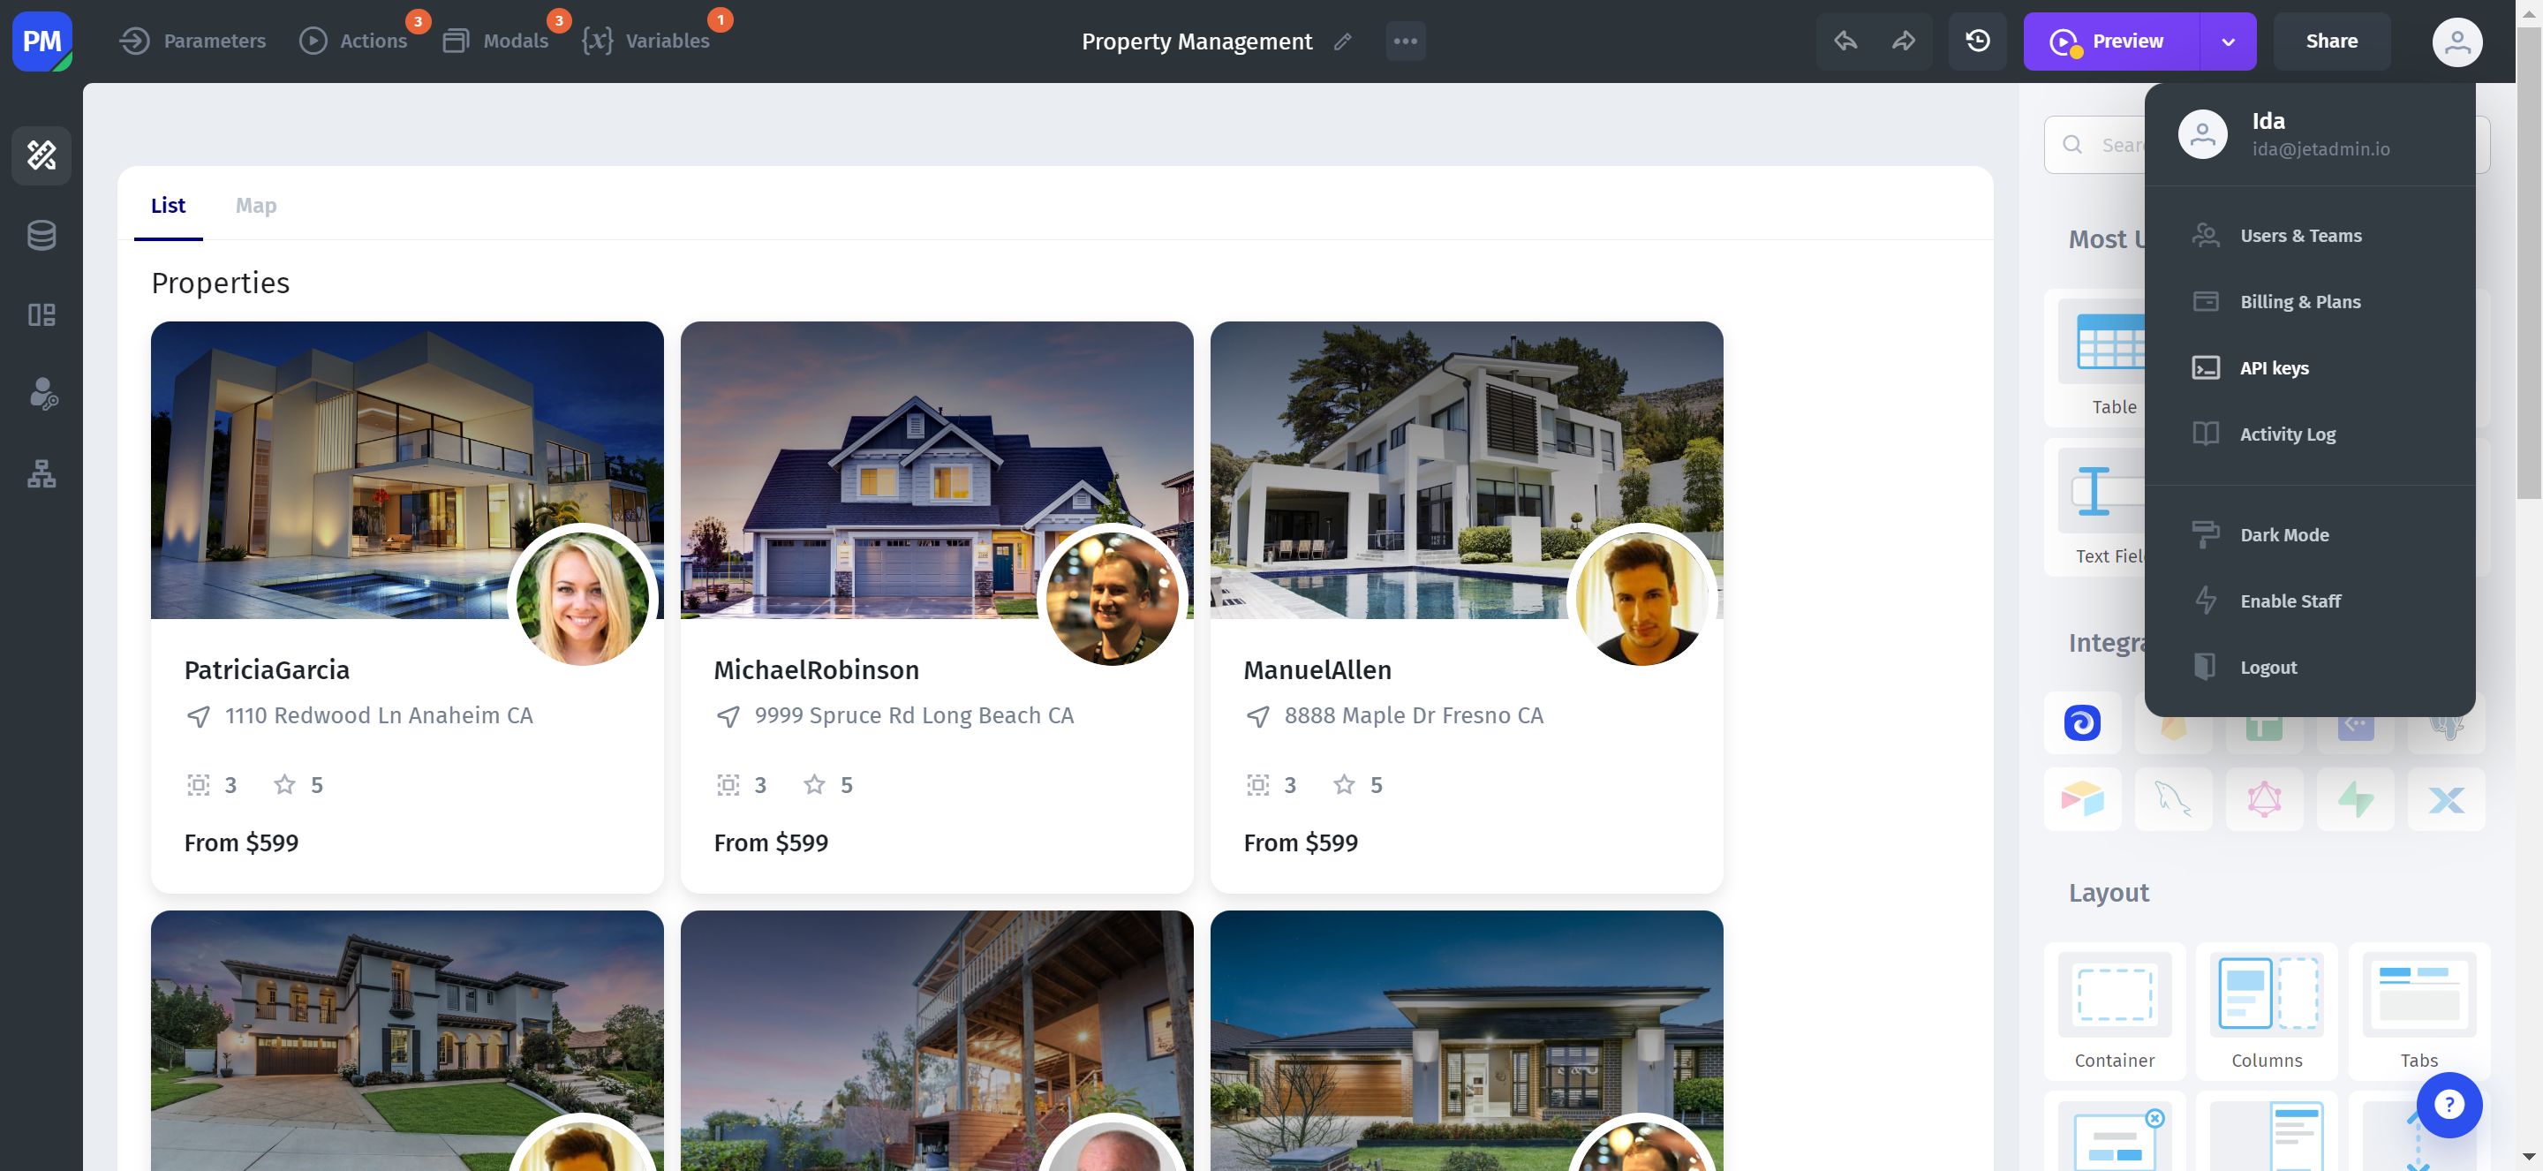Select API keys menu item

tap(2308, 367)
